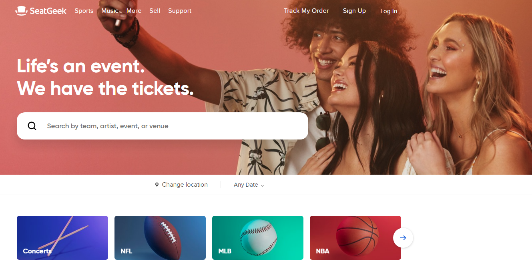The width and height of the screenshot is (532, 271).
Task: Click the chevron next to Any Date
Action: point(262,185)
